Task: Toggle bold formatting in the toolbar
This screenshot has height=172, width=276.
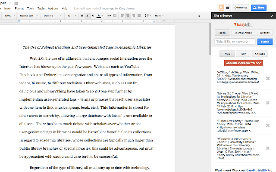Action: (81, 15)
